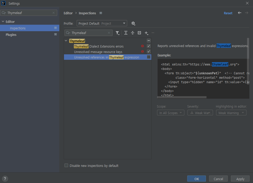Click the remove inspection minus icon

(153, 33)
